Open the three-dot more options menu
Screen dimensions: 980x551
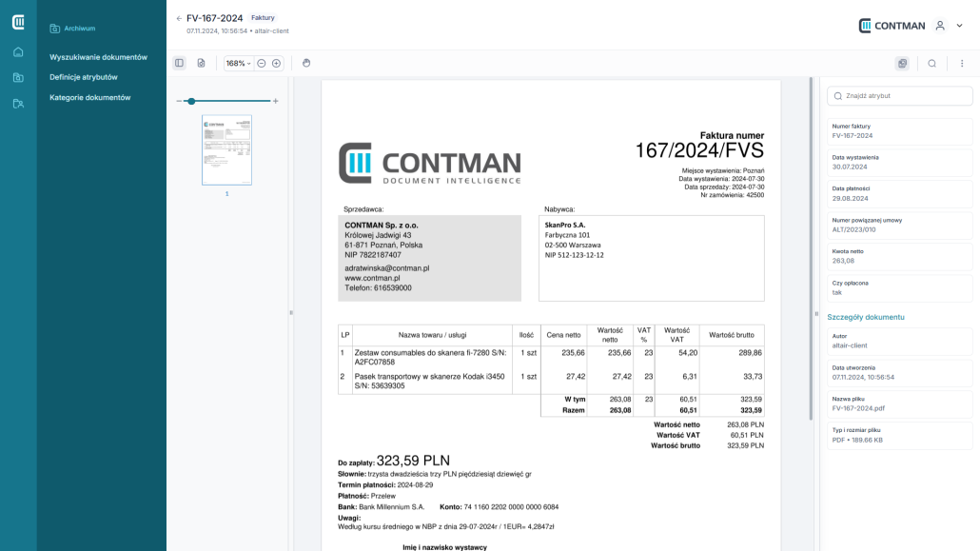[962, 63]
